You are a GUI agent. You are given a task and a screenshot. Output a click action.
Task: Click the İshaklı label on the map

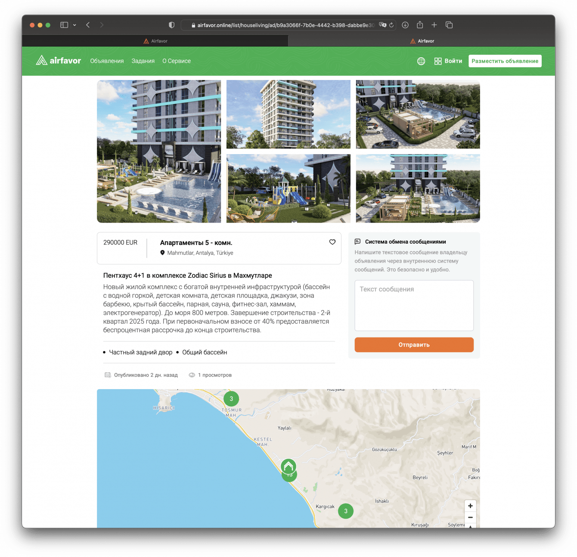pos(382,501)
